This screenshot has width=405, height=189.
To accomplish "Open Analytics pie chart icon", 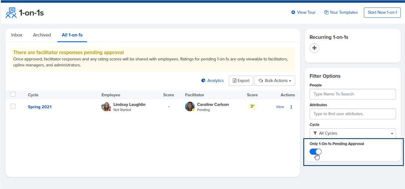I will point(203,80).
